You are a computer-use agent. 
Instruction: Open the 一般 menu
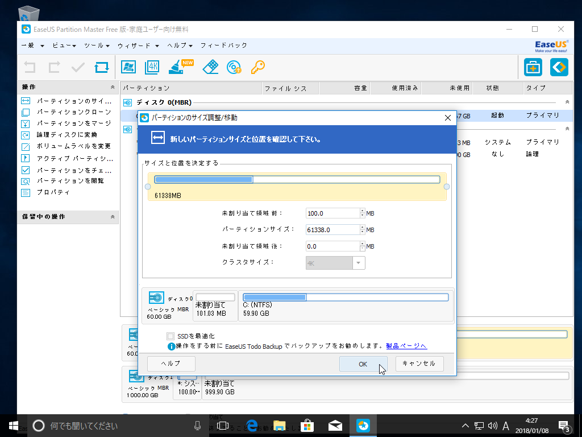click(x=32, y=46)
